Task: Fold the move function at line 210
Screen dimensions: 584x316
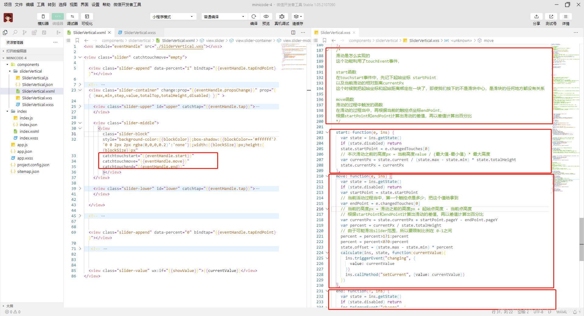Action: pos(327,176)
